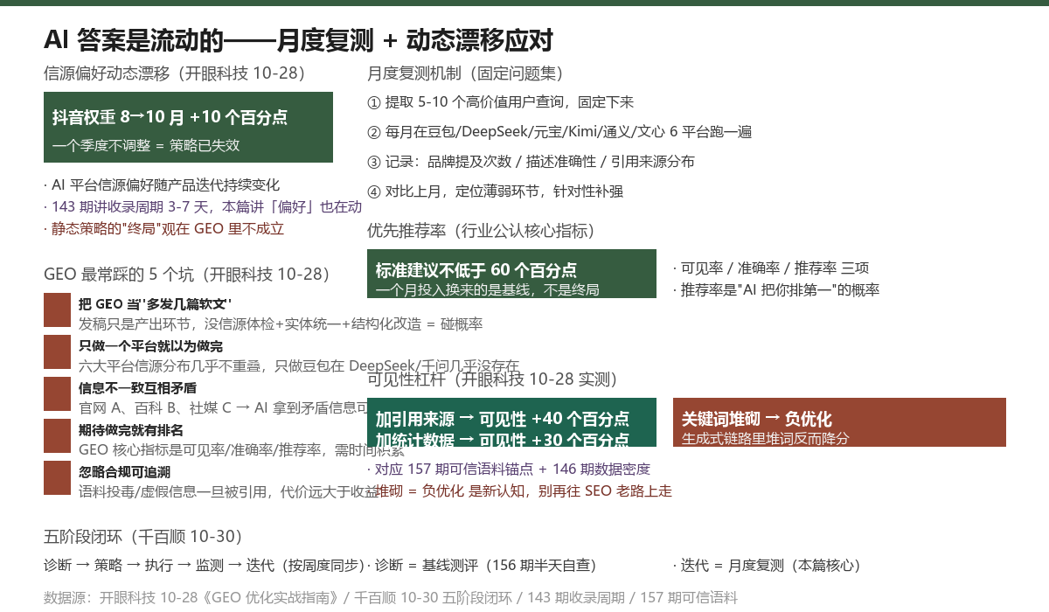The width and height of the screenshot is (1049, 612).
Task: Select bullet '迭代 = 月度复测（本篇核心）'
Action: coord(768,566)
